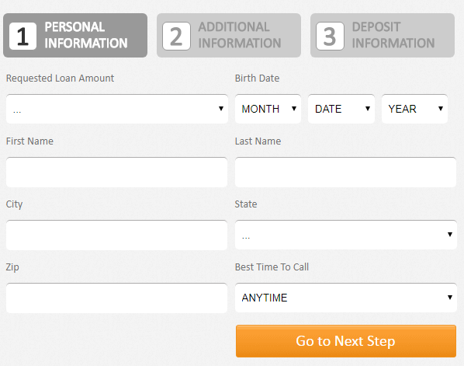Viewport: 464px width, 366px height.
Task: Expand the birth MONTH dropdown
Action: (268, 109)
